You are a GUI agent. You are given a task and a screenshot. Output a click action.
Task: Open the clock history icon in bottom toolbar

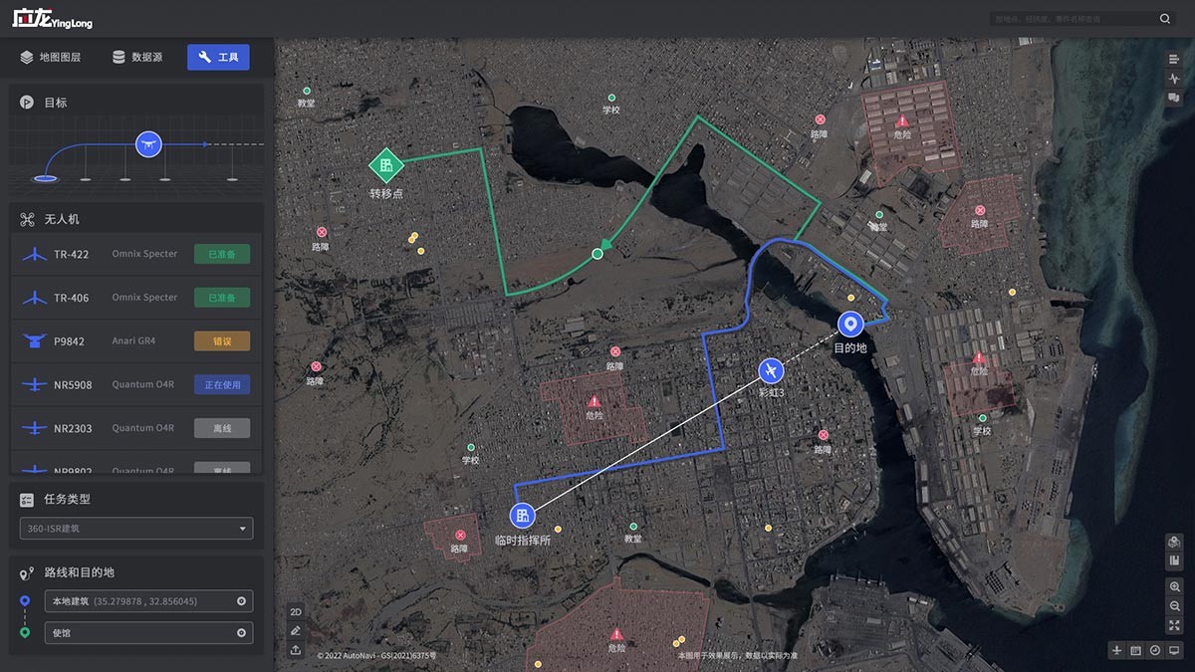[1155, 650]
